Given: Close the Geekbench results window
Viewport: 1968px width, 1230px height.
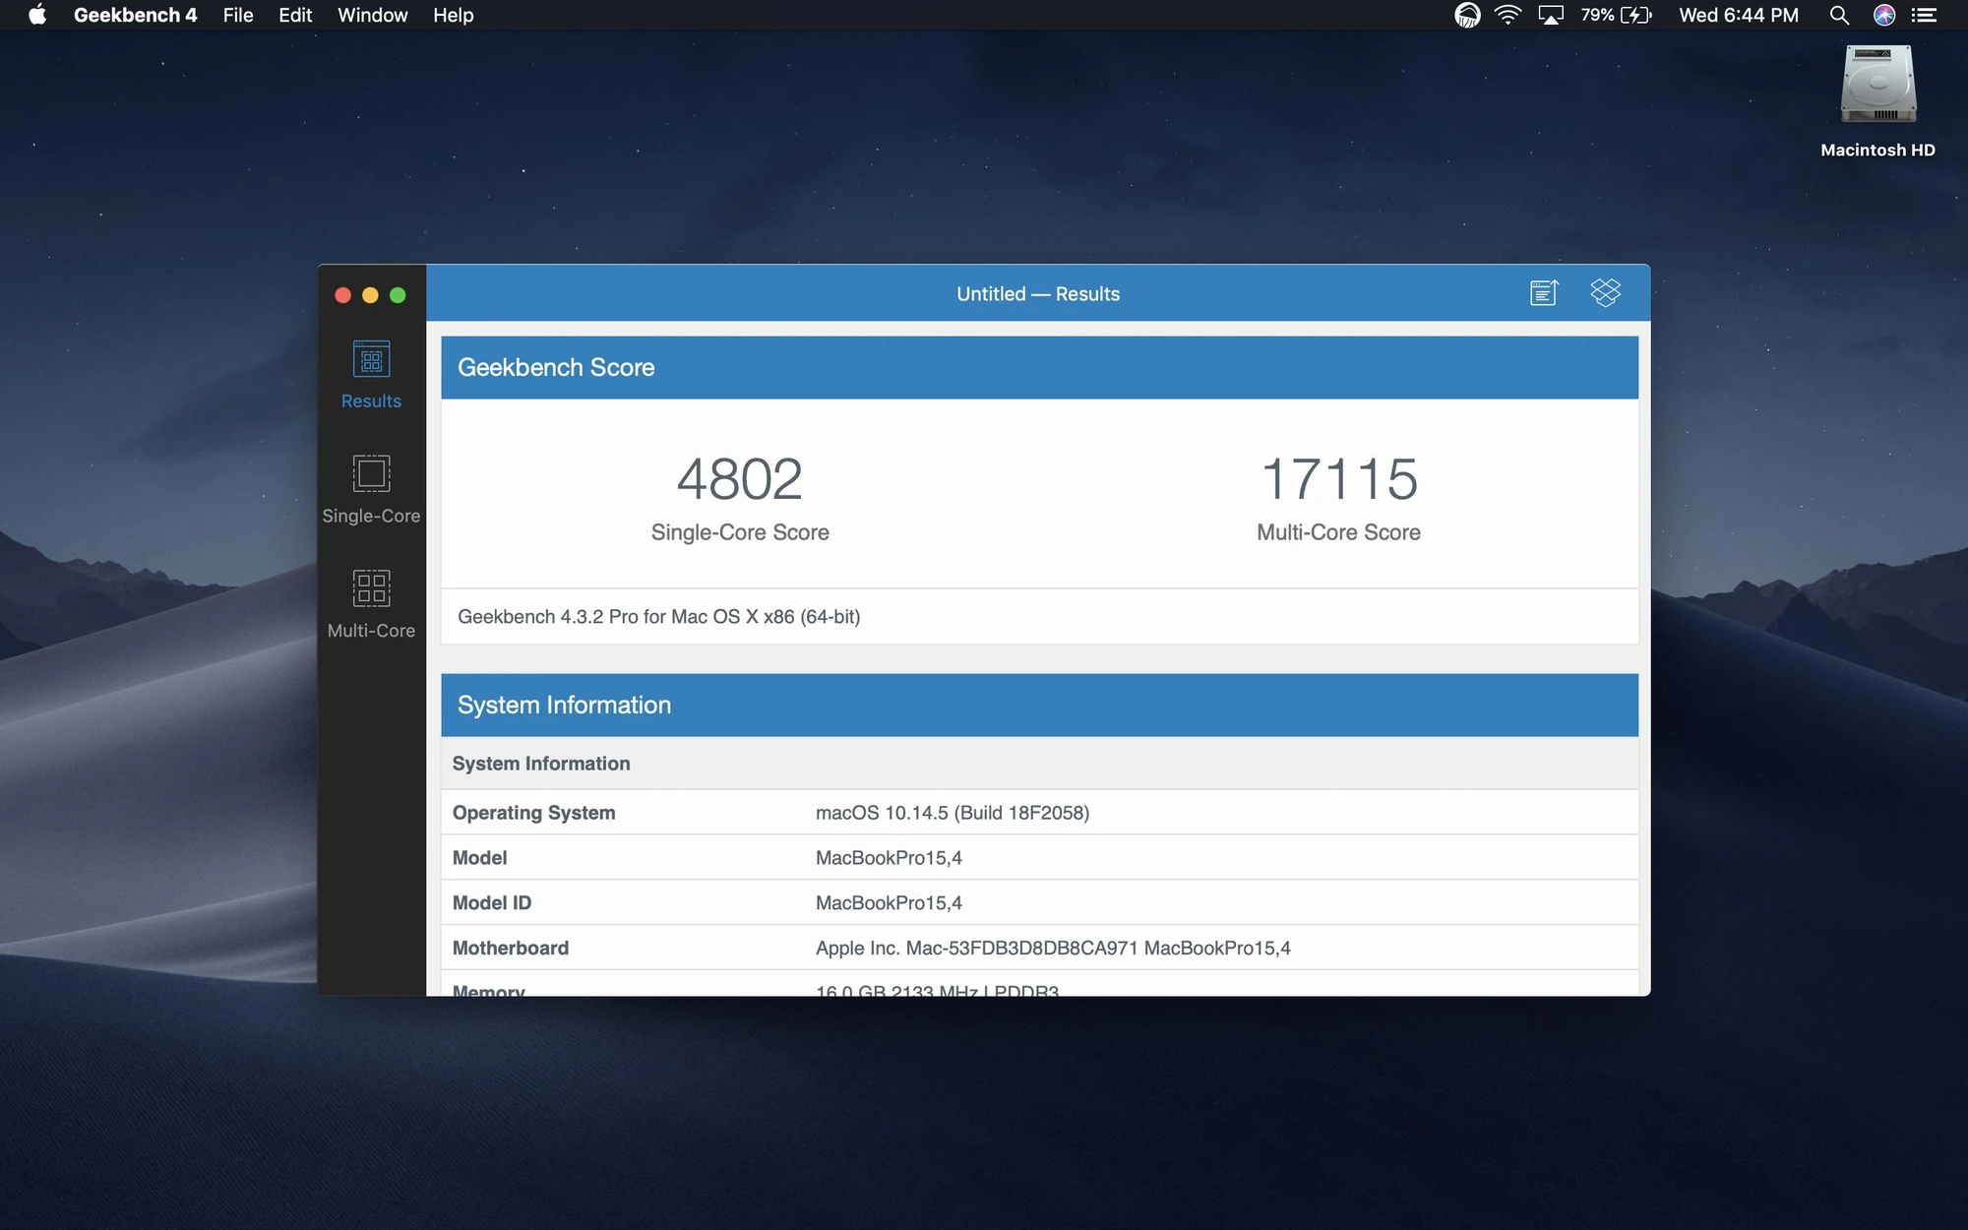Looking at the screenshot, I should 342,295.
